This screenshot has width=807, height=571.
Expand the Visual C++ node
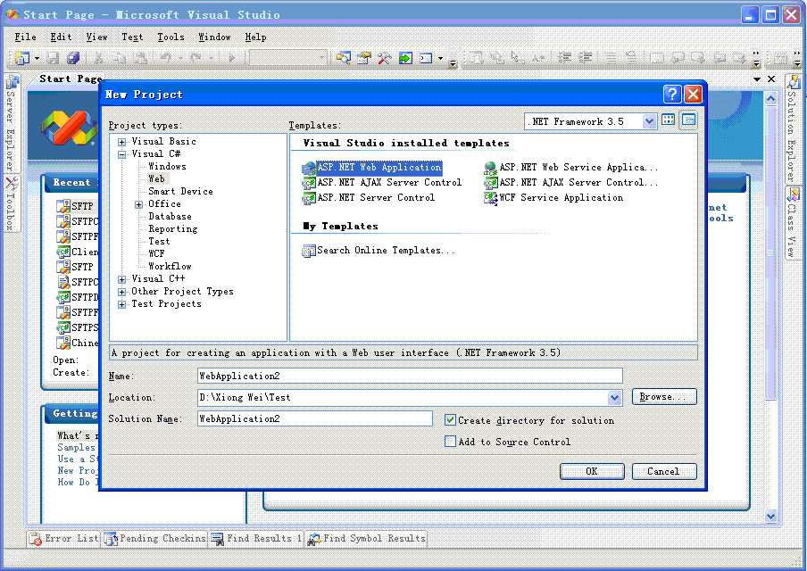121,279
